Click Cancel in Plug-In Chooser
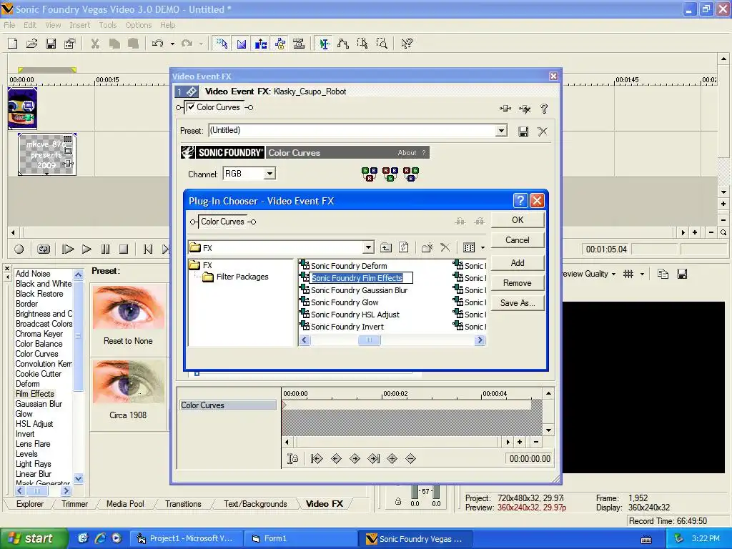This screenshot has width=732, height=549. [x=518, y=240]
